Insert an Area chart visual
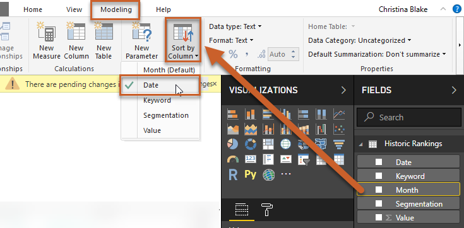This screenshot has height=228, width=464. (233, 129)
